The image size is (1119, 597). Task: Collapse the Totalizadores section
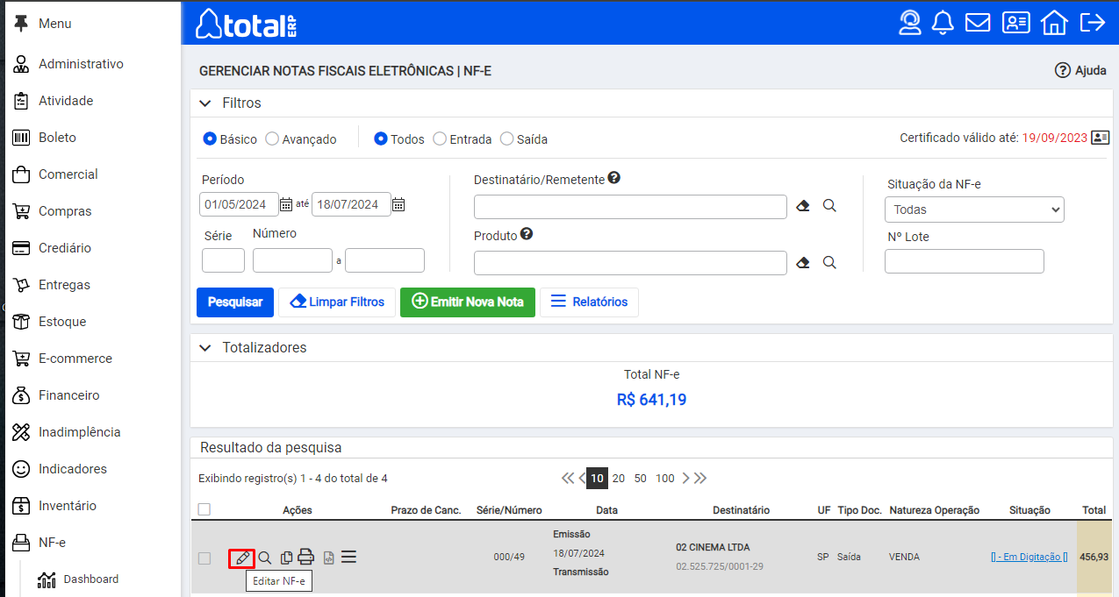[205, 348]
